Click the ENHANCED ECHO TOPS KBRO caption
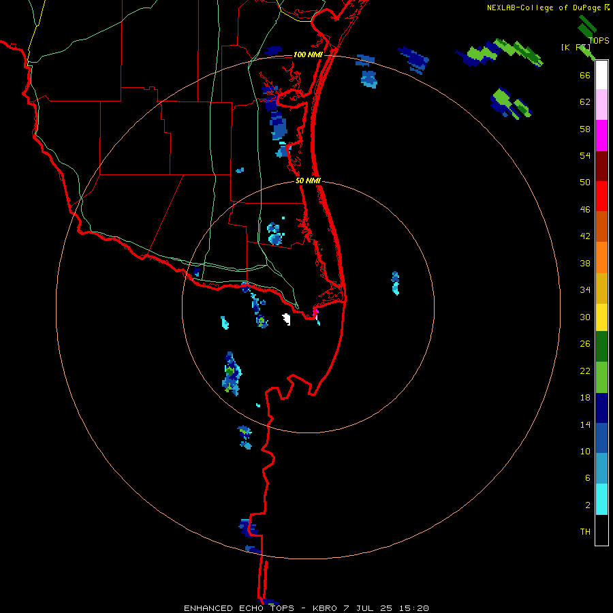 click(306, 608)
